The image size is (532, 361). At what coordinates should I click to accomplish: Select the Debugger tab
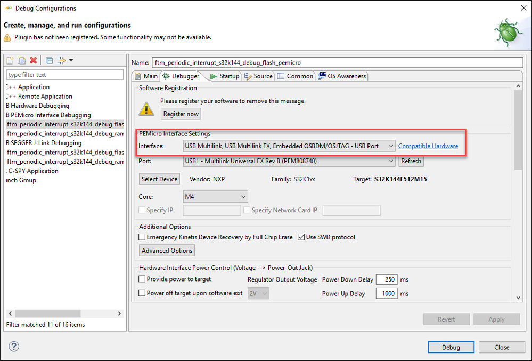(181, 76)
